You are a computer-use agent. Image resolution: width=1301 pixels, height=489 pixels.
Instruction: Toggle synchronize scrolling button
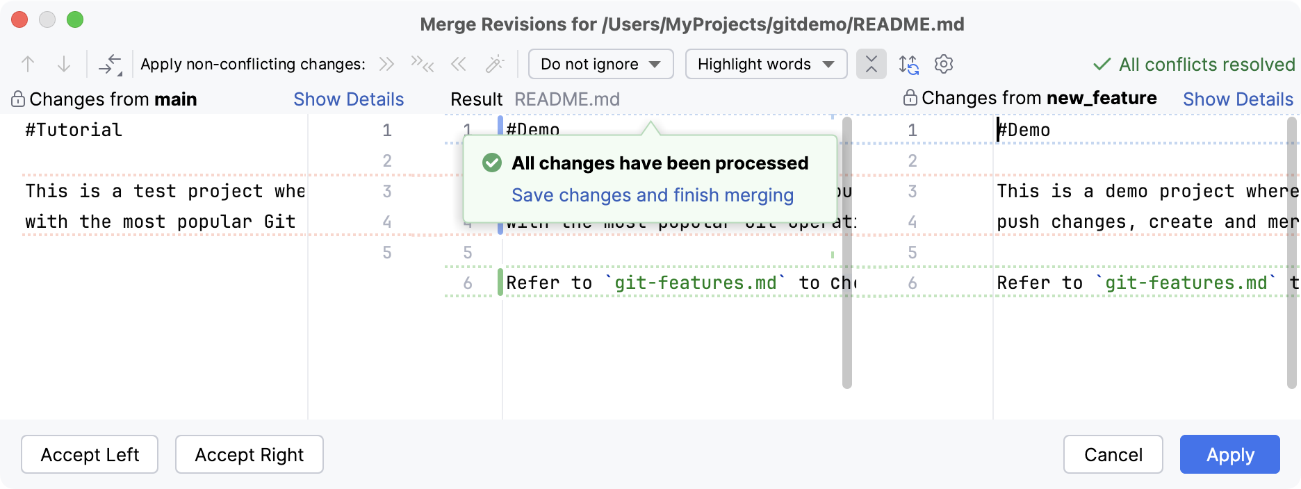(908, 65)
